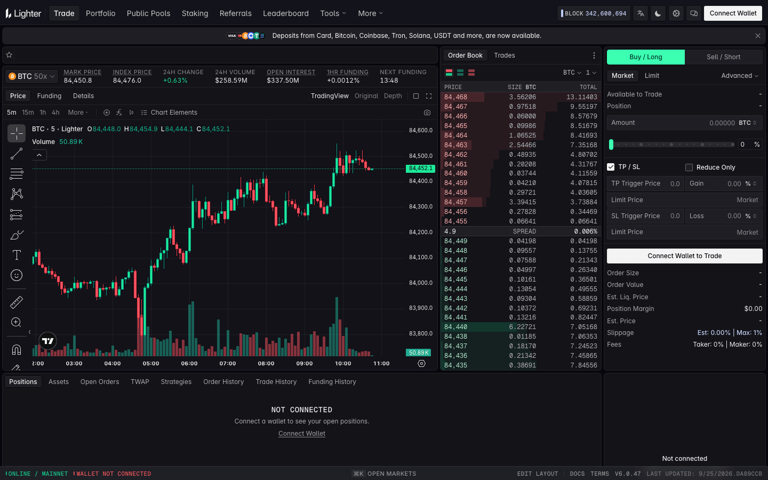Open the Advanced order type dropdown
This screenshot has width=768, height=480.
pos(740,76)
